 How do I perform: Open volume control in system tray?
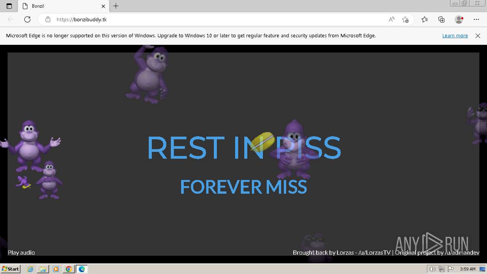click(x=432, y=269)
